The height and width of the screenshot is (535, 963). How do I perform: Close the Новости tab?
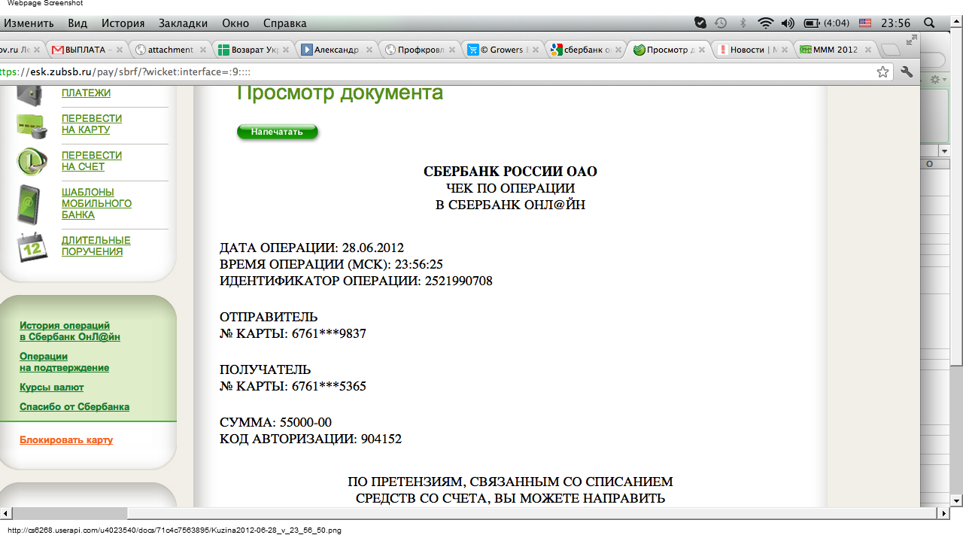785,50
